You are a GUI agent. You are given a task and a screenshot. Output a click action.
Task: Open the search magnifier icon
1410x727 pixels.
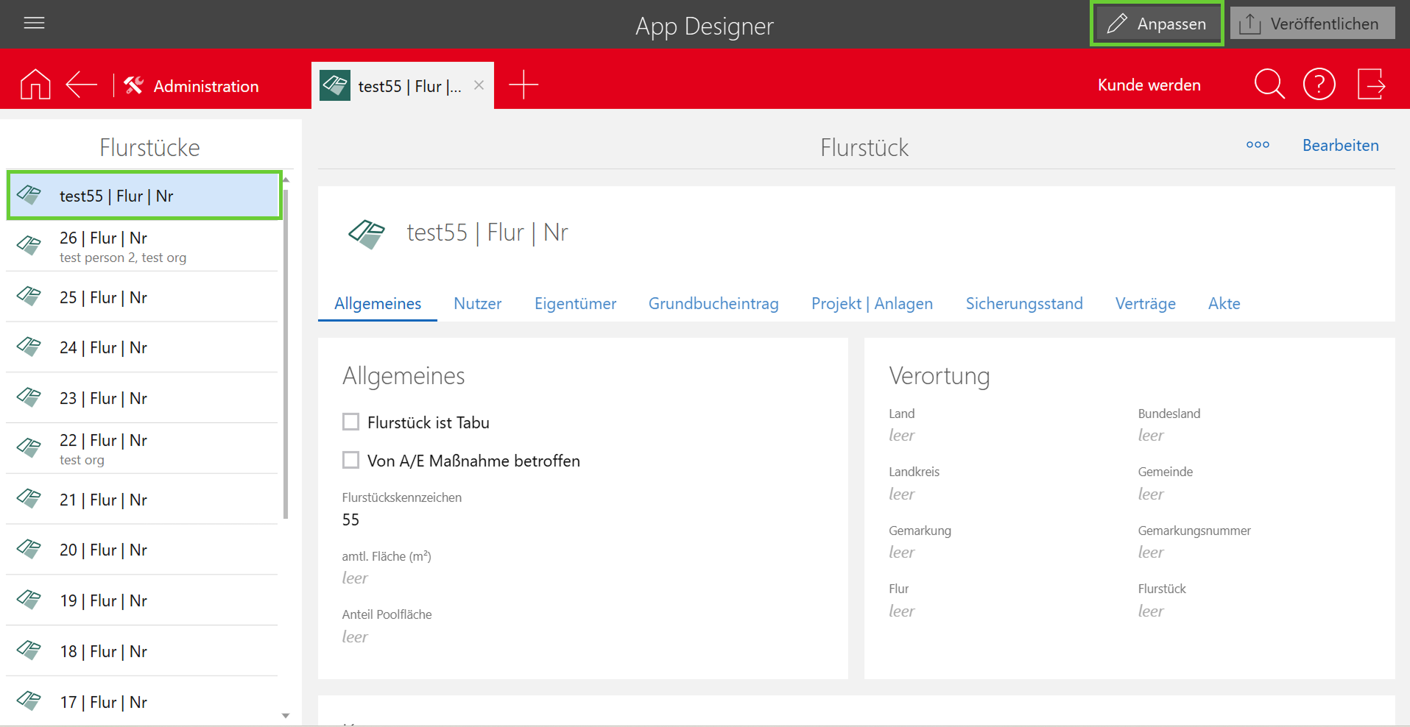coord(1269,84)
